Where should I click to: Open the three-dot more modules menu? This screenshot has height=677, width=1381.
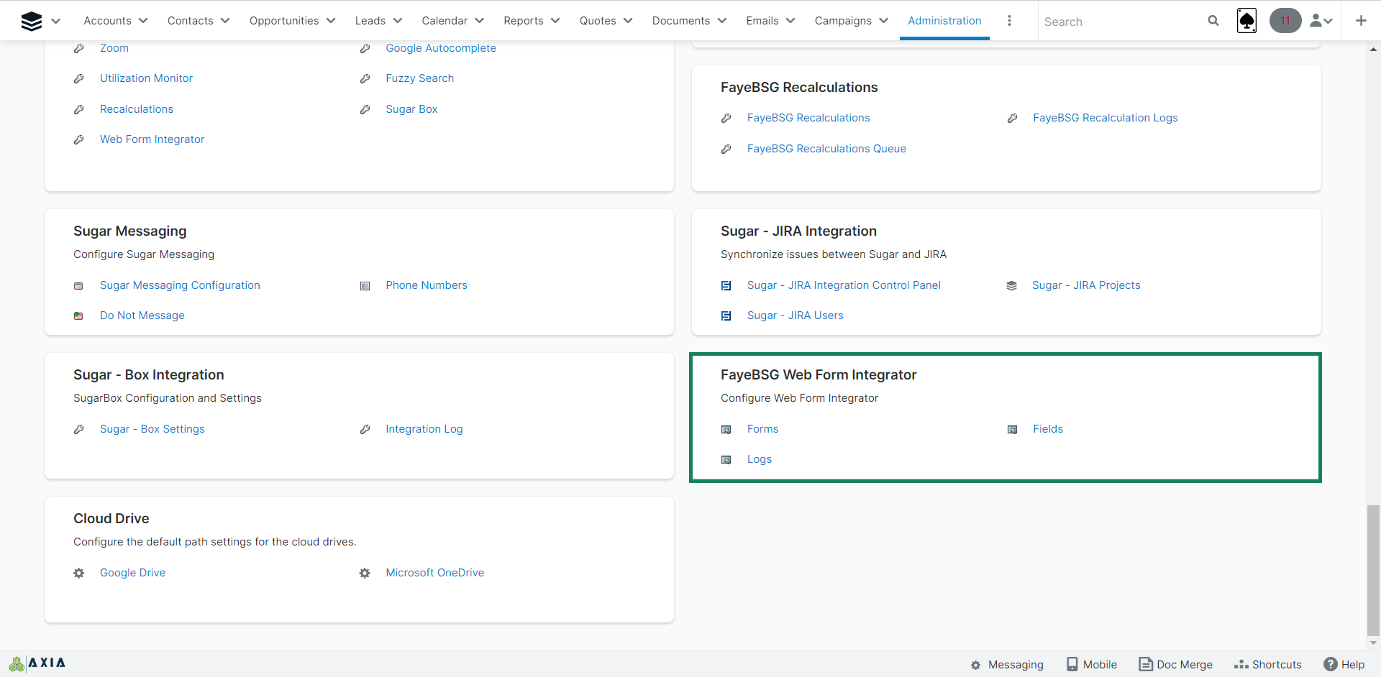1009,21
